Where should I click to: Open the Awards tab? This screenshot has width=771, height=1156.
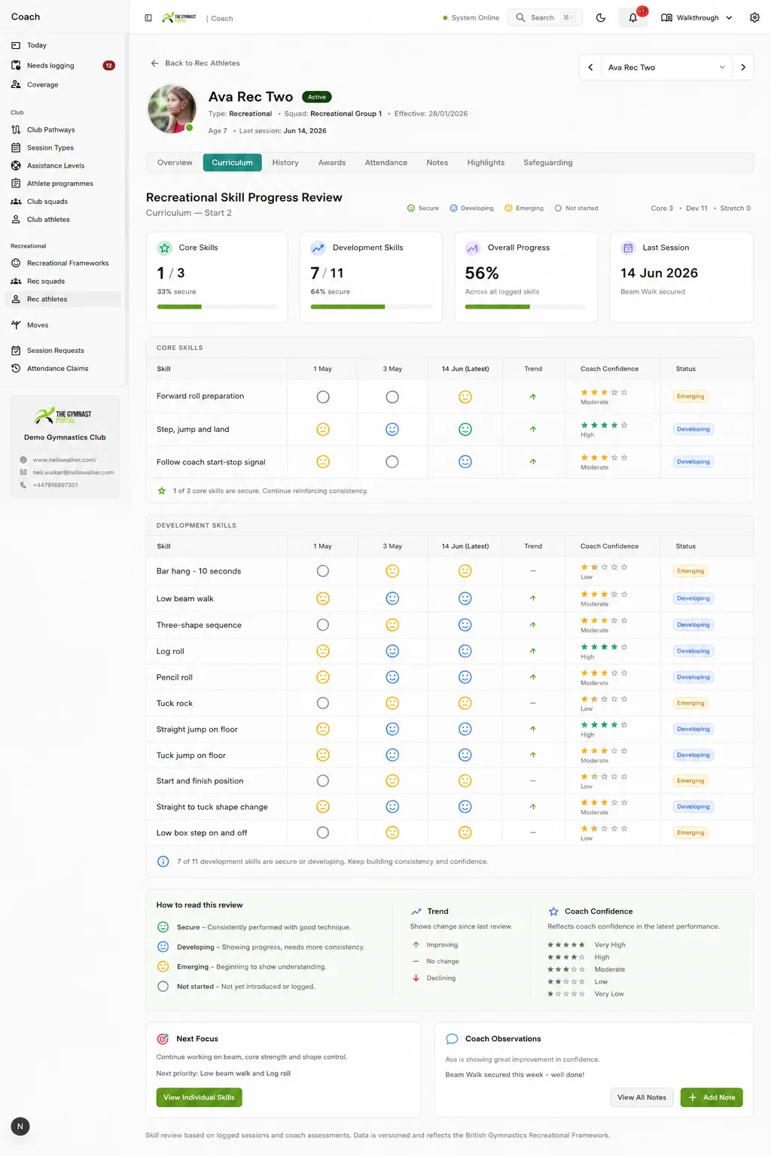pyautogui.click(x=332, y=163)
